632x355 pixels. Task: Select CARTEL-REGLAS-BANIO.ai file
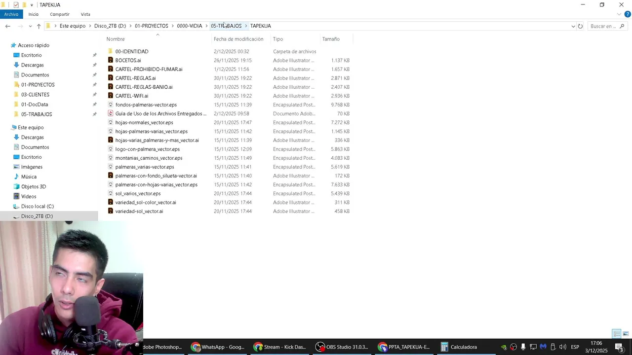144,87
